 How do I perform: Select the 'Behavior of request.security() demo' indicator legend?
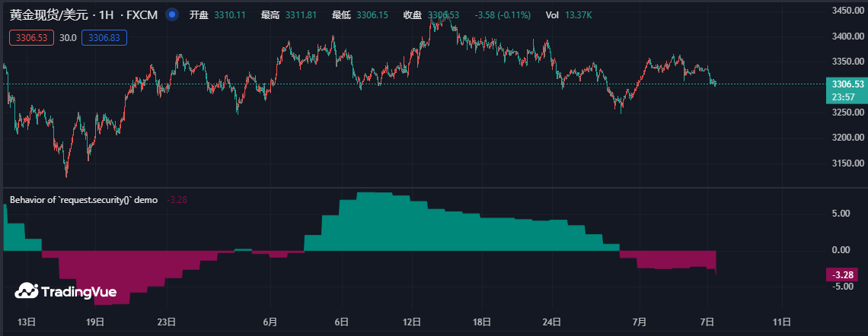pyautogui.click(x=84, y=200)
